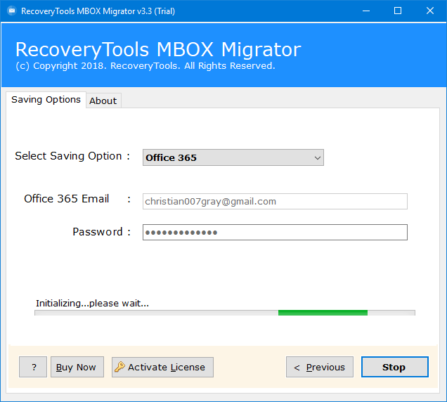Viewport: 447px width, 402px height.
Task: Click the Office 365 Email field
Action: (x=275, y=201)
